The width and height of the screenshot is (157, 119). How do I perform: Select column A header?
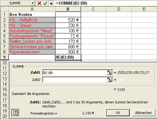[32, 9]
